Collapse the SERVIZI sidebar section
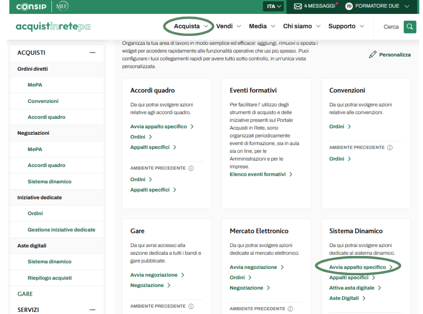 click(93, 310)
